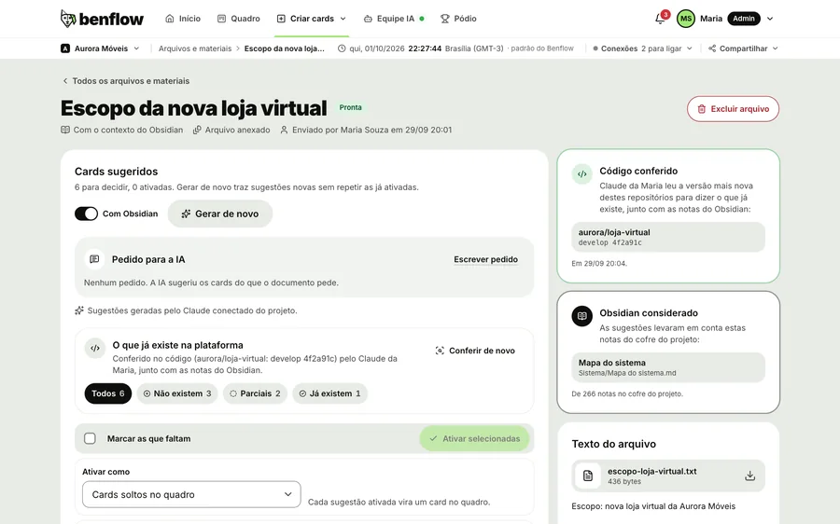Image resolution: width=840 pixels, height=524 pixels.
Task: Click the sparkle icon in Gerar de novo
Action: (186, 214)
